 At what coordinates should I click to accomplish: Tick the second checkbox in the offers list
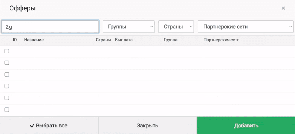click(x=7, y=63)
